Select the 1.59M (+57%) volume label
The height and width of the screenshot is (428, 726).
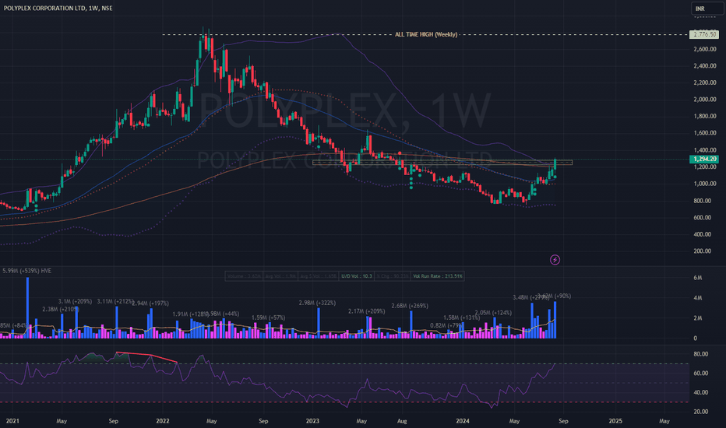click(269, 317)
